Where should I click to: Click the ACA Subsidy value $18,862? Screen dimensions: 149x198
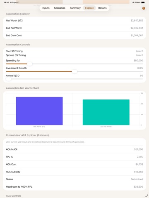pyautogui.click(x=138, y=172)
